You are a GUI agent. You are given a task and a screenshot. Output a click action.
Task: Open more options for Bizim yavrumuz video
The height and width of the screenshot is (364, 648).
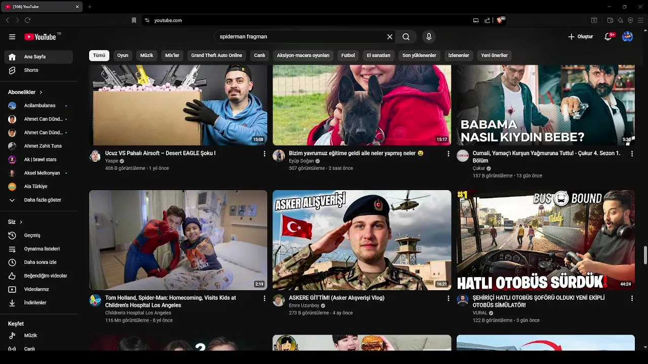click(x=448, y=154)
